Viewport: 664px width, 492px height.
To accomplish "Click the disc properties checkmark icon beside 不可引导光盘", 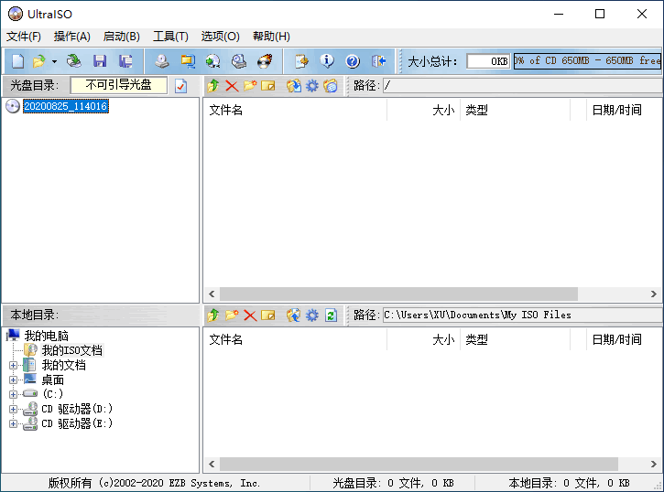I will point(180,86).
